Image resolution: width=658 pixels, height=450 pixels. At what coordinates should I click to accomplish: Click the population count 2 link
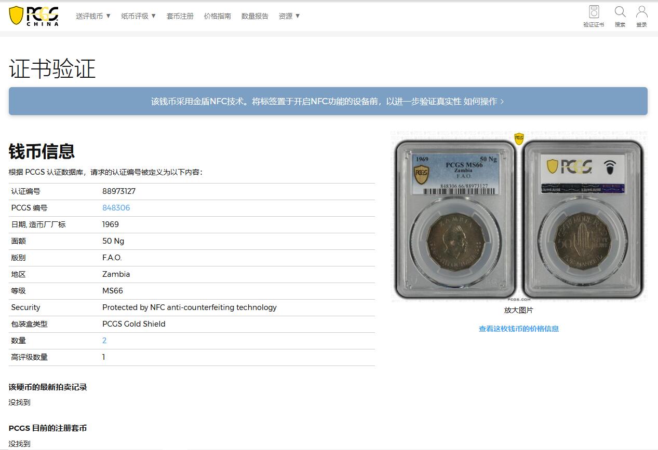104,341
